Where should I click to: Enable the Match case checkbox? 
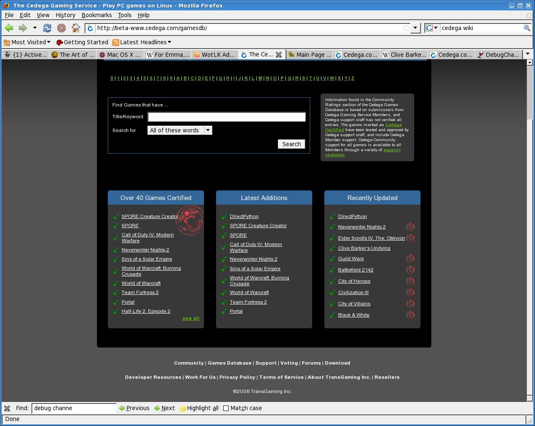(x=226, y=408)
